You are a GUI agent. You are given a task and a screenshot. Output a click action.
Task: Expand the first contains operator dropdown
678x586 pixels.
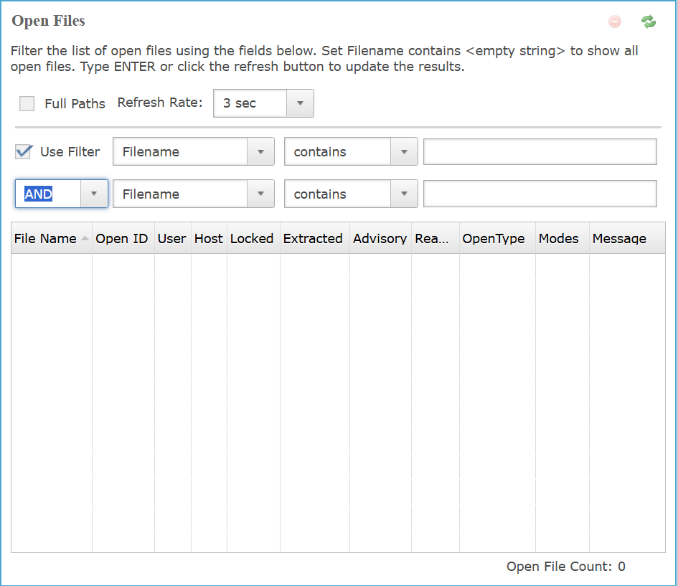coord(404,152)
